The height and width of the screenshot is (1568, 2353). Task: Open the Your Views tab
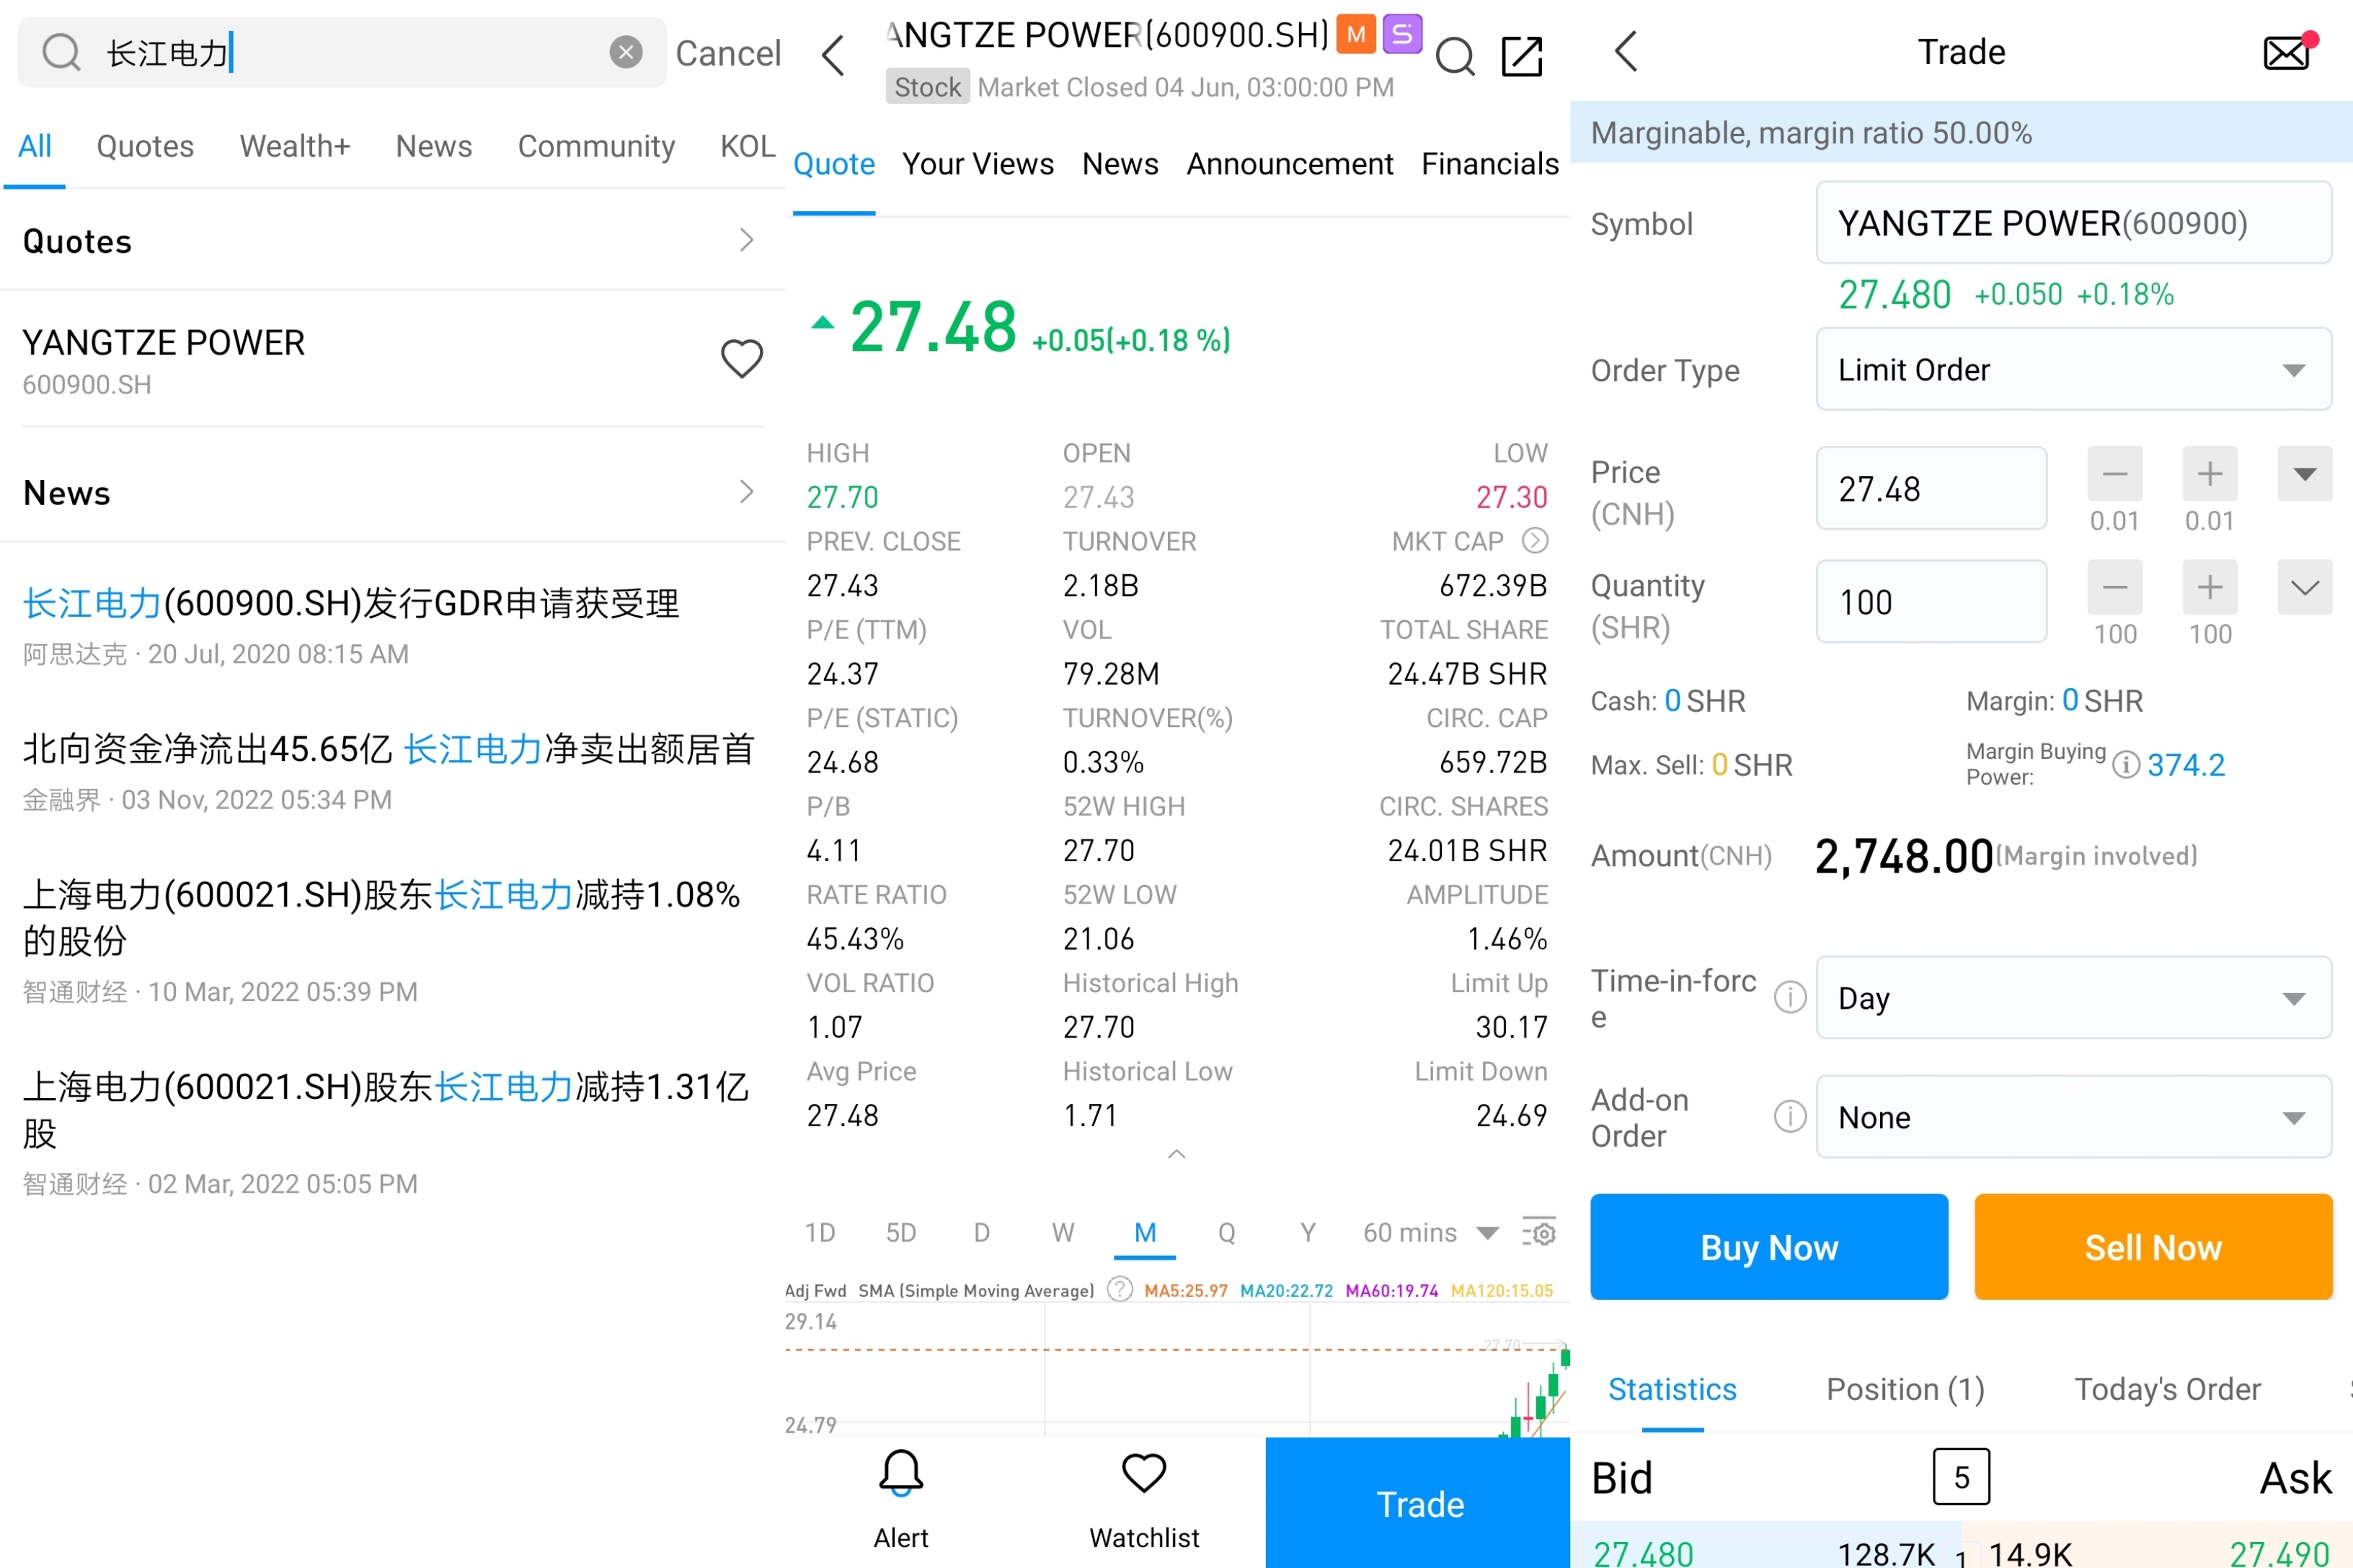point(978,164)
